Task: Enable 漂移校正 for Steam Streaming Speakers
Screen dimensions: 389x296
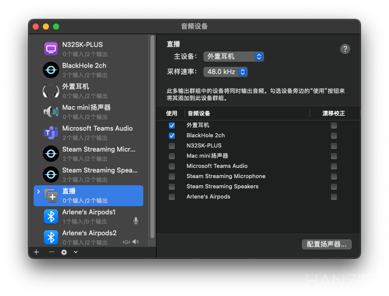Action: [x=333, y=186]
